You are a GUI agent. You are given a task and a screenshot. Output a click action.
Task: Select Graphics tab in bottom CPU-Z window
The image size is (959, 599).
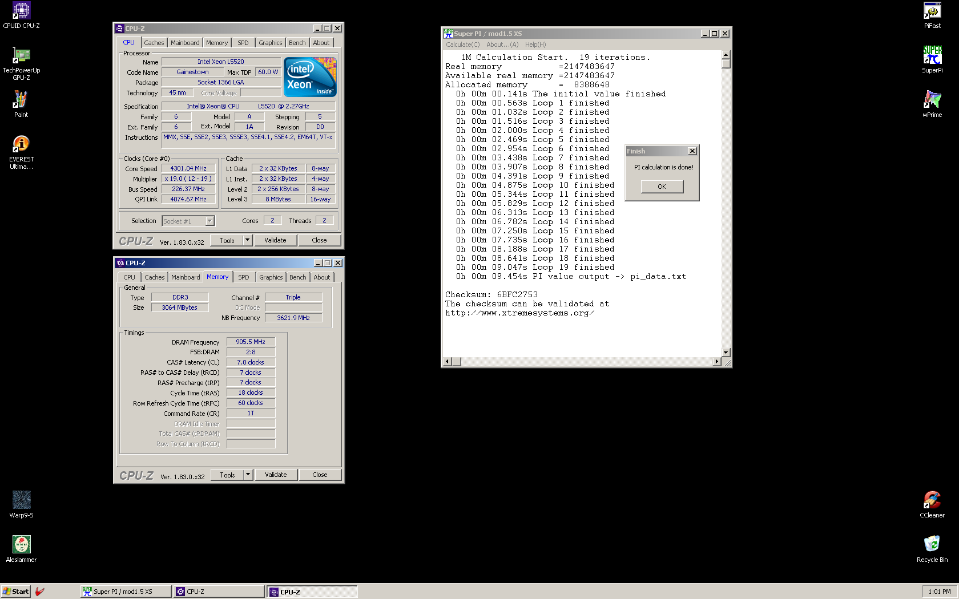coord(271,277)
